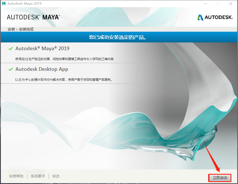Image resolution: width=238 pixels, height=184 pixels.
Task: Click the AUTODESK MAYA header logo text
Action: [x=33, y=17]
